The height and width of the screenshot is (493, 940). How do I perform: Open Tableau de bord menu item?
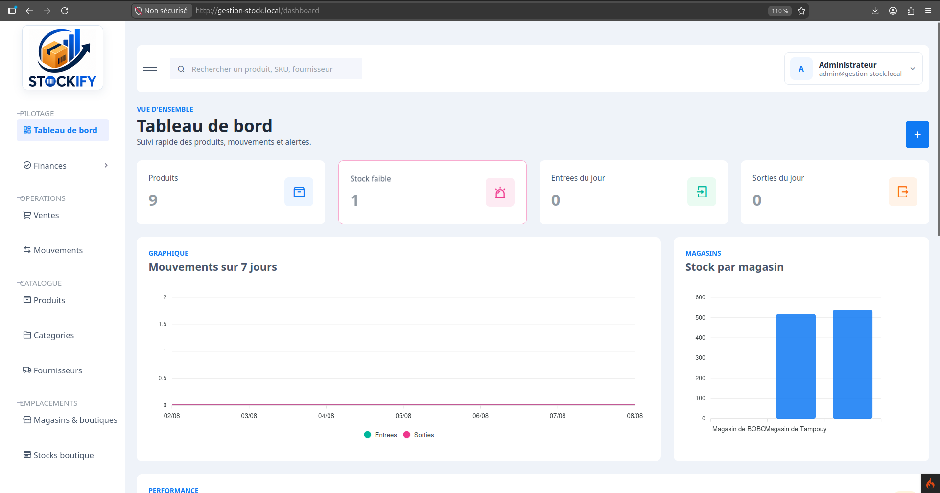(63, 130)
